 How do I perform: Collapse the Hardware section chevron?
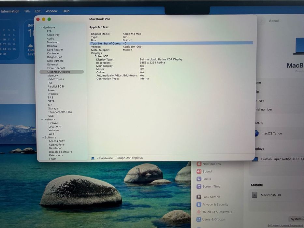[x=40, y=28]
